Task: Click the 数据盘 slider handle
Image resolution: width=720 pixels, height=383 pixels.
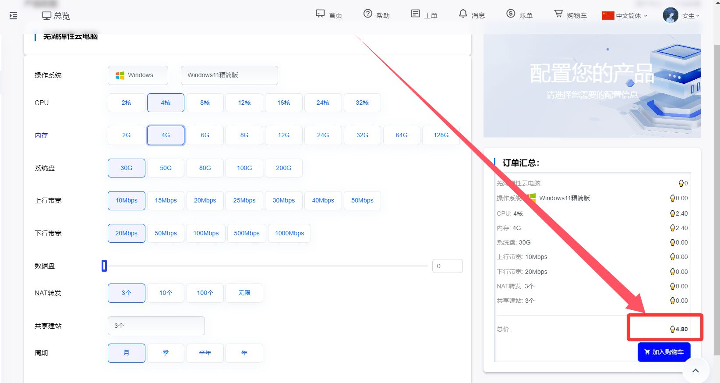Action: (x=104, y=266)
